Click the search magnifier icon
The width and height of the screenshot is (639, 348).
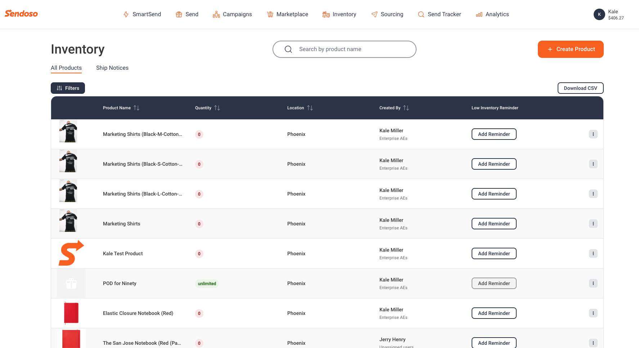tap(288, 49)
